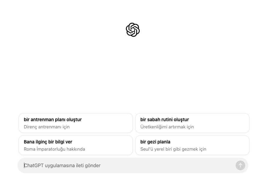Click placeholder text "ChatGPT uygulamasına ileti gönder"

click(x=62, y=165)
